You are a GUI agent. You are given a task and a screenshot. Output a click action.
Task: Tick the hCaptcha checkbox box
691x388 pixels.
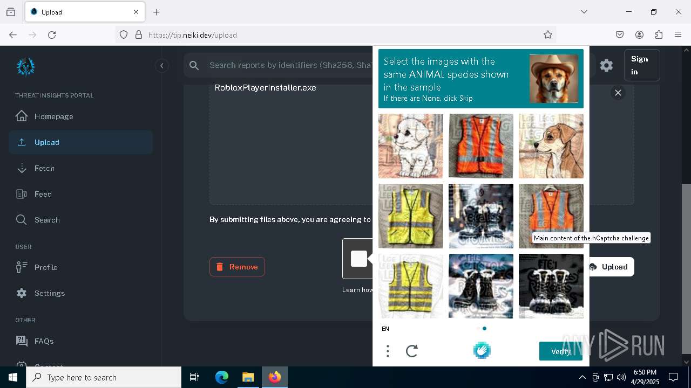[358, 259]
